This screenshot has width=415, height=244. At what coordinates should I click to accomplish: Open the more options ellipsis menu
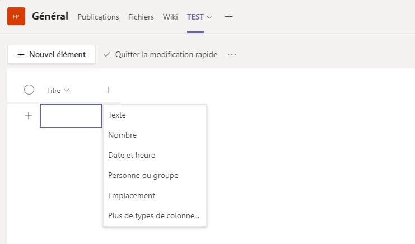coord(232,54)
